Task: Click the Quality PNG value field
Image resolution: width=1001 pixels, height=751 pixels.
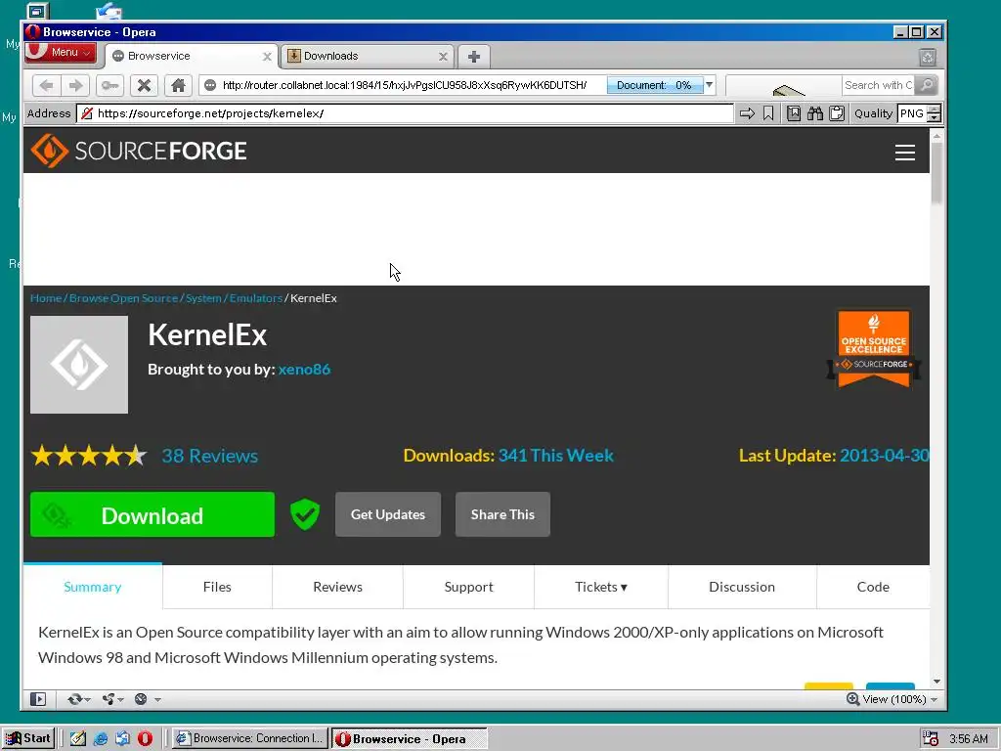Action: click(912, 113)
